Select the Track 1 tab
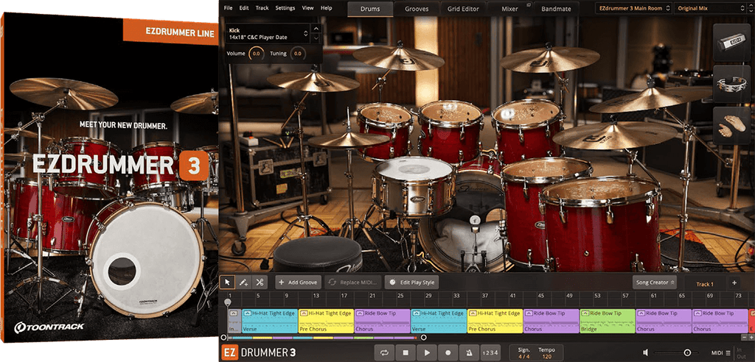 [705, 283]
